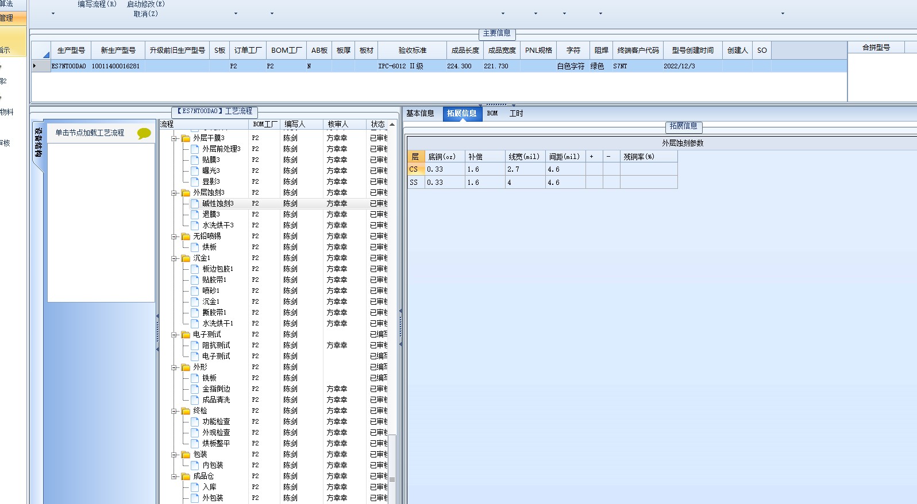Click the 取消(Z) toolbar button
Image resolution: width=917 pixels, height=504 pixels.
coord(146,14)
